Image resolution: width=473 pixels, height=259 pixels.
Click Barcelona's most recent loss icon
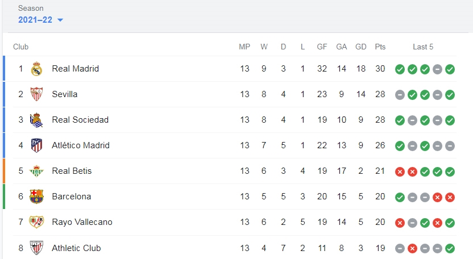(450, 197)
